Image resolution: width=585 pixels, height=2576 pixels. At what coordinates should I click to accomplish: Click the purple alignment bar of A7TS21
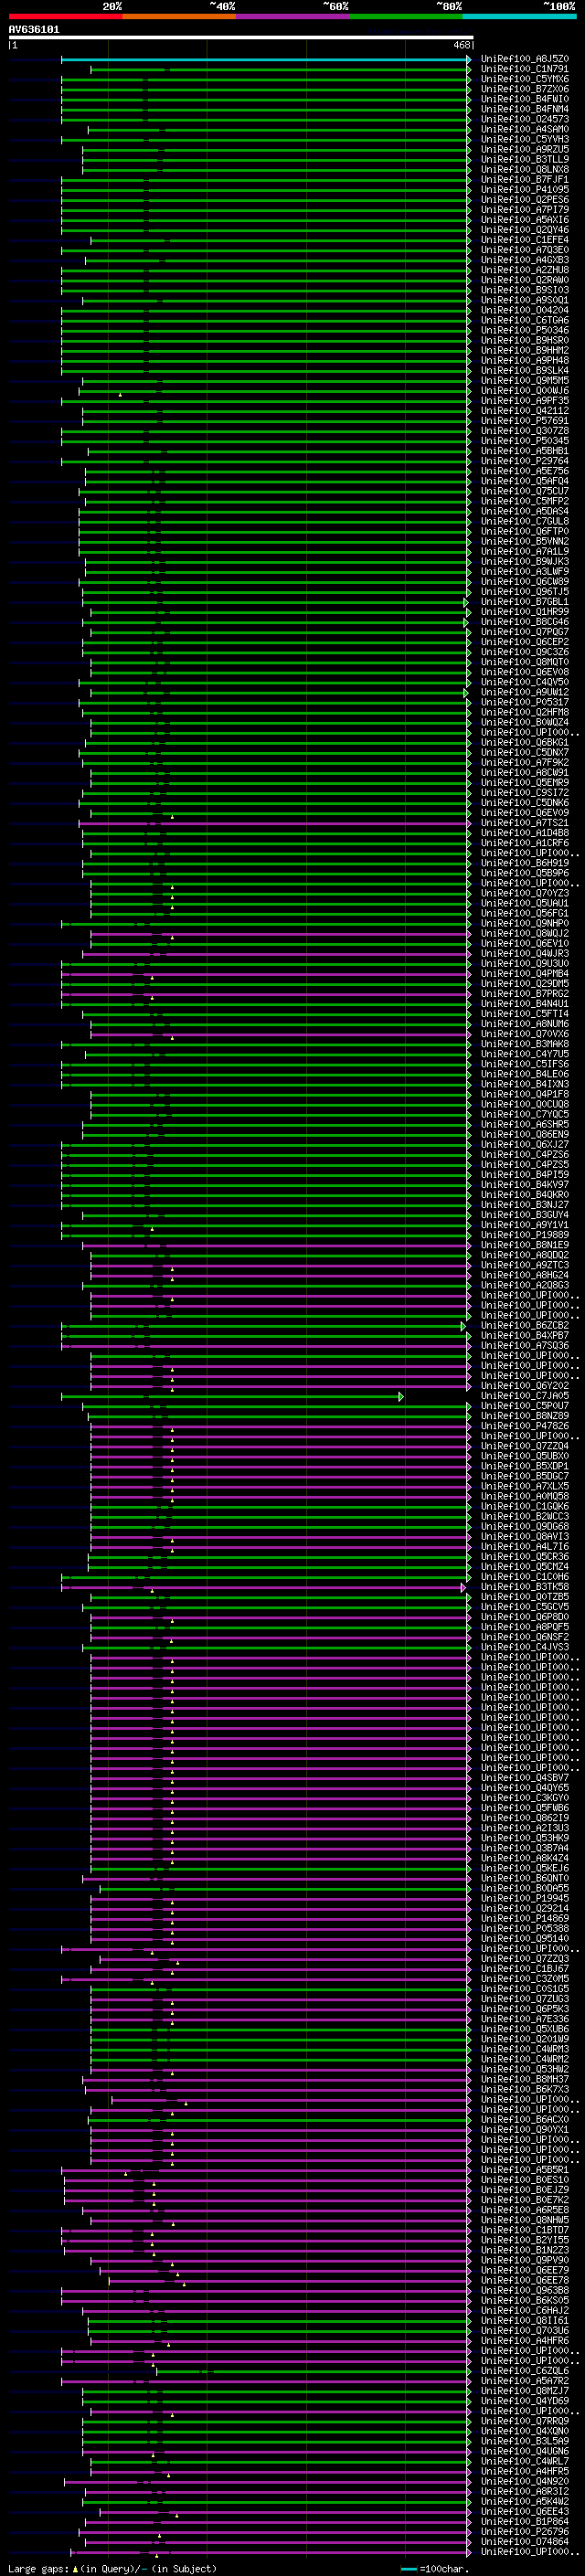click(275, 823)
